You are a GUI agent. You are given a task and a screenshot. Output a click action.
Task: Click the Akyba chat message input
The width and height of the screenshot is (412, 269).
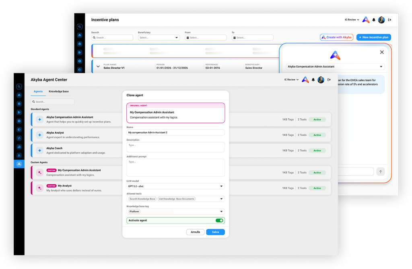(x=355, y=172)
